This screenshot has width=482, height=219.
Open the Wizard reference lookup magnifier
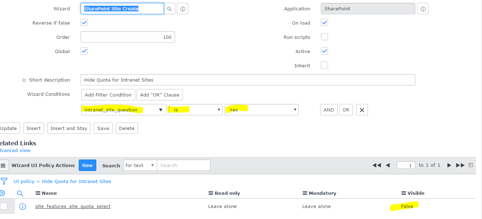170,9
